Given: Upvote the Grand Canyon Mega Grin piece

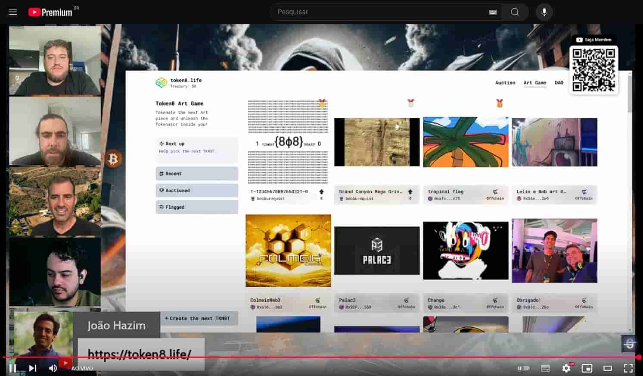Looking at the screenshot, I should tap(410, 192).
